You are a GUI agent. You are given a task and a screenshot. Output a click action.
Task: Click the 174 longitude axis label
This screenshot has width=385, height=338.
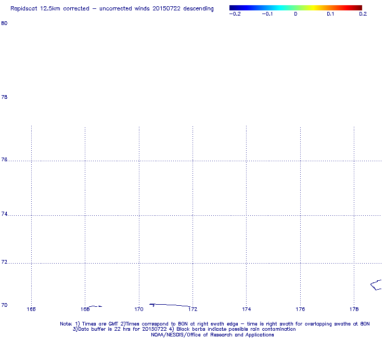(x=246, y=309)
